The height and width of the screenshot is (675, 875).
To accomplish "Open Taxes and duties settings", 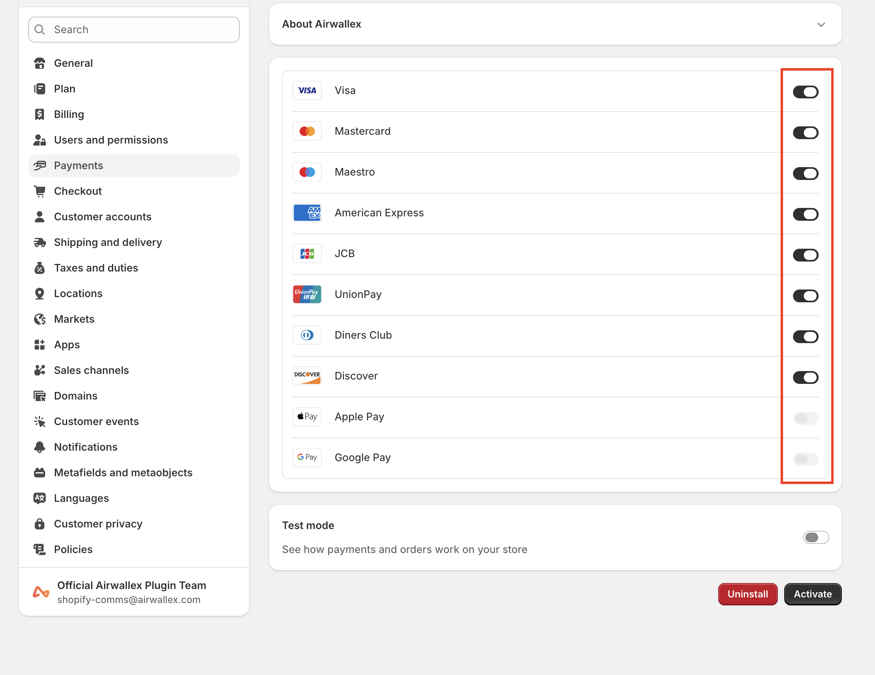I will 96,268.
